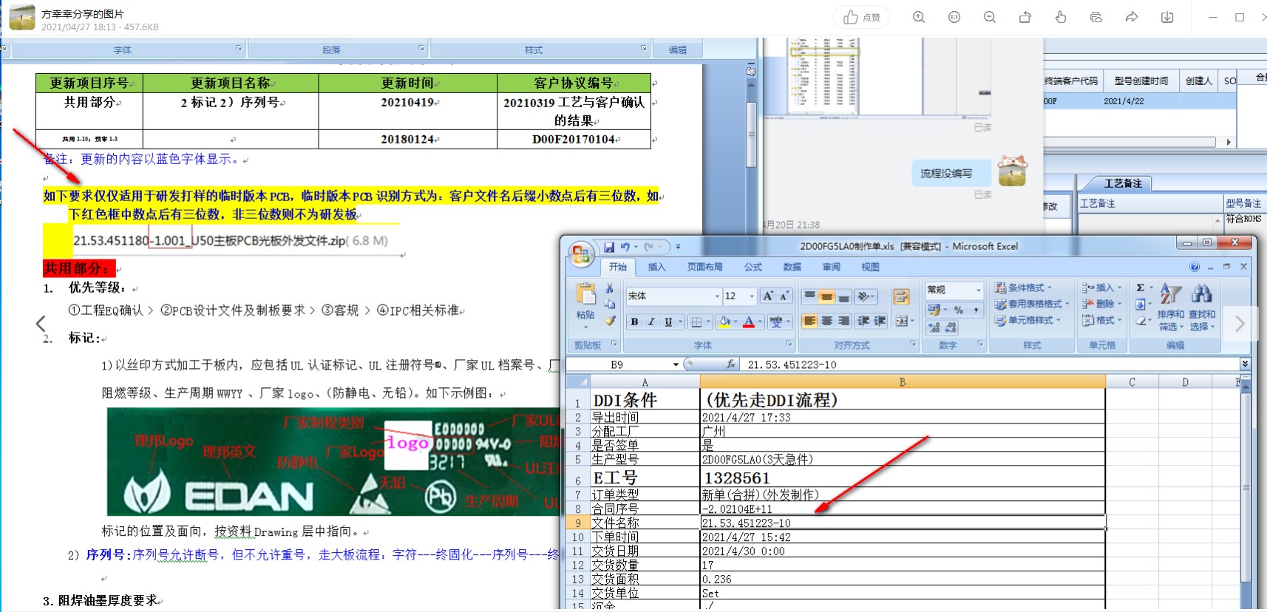Toggle Underline formatting in Excel
Image resolution: width=1267 pixels, height=612 pixels.
(669, 322)
